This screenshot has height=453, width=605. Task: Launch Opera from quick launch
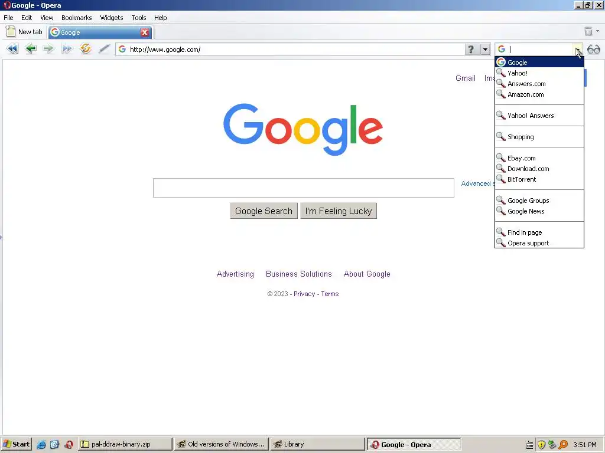coord(69,445)
